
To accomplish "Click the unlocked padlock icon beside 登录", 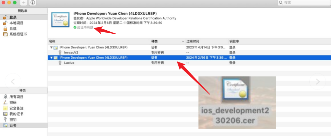I will pyautogui.click(x=5, y=17).
